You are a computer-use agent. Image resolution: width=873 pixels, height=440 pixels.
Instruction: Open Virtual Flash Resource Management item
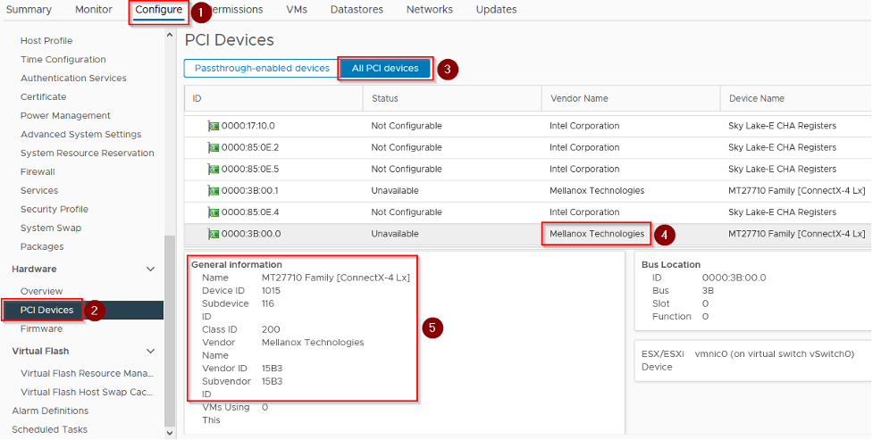(87, 374)
